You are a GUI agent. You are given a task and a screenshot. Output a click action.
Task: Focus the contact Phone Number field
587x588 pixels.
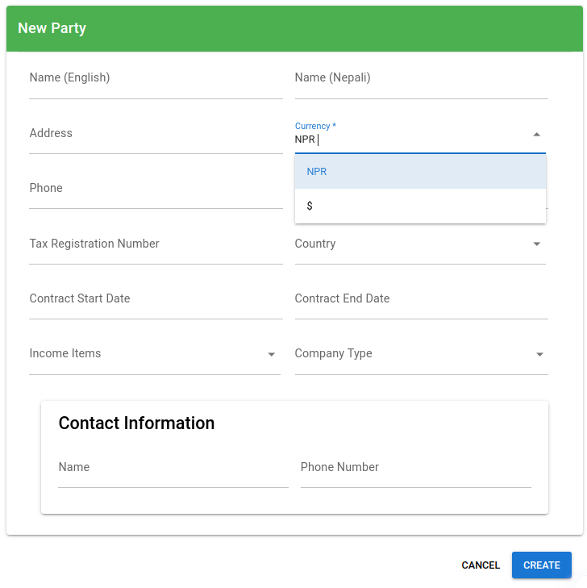pos(415,469)
